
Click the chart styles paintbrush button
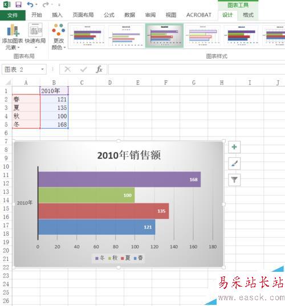point(234,164)
